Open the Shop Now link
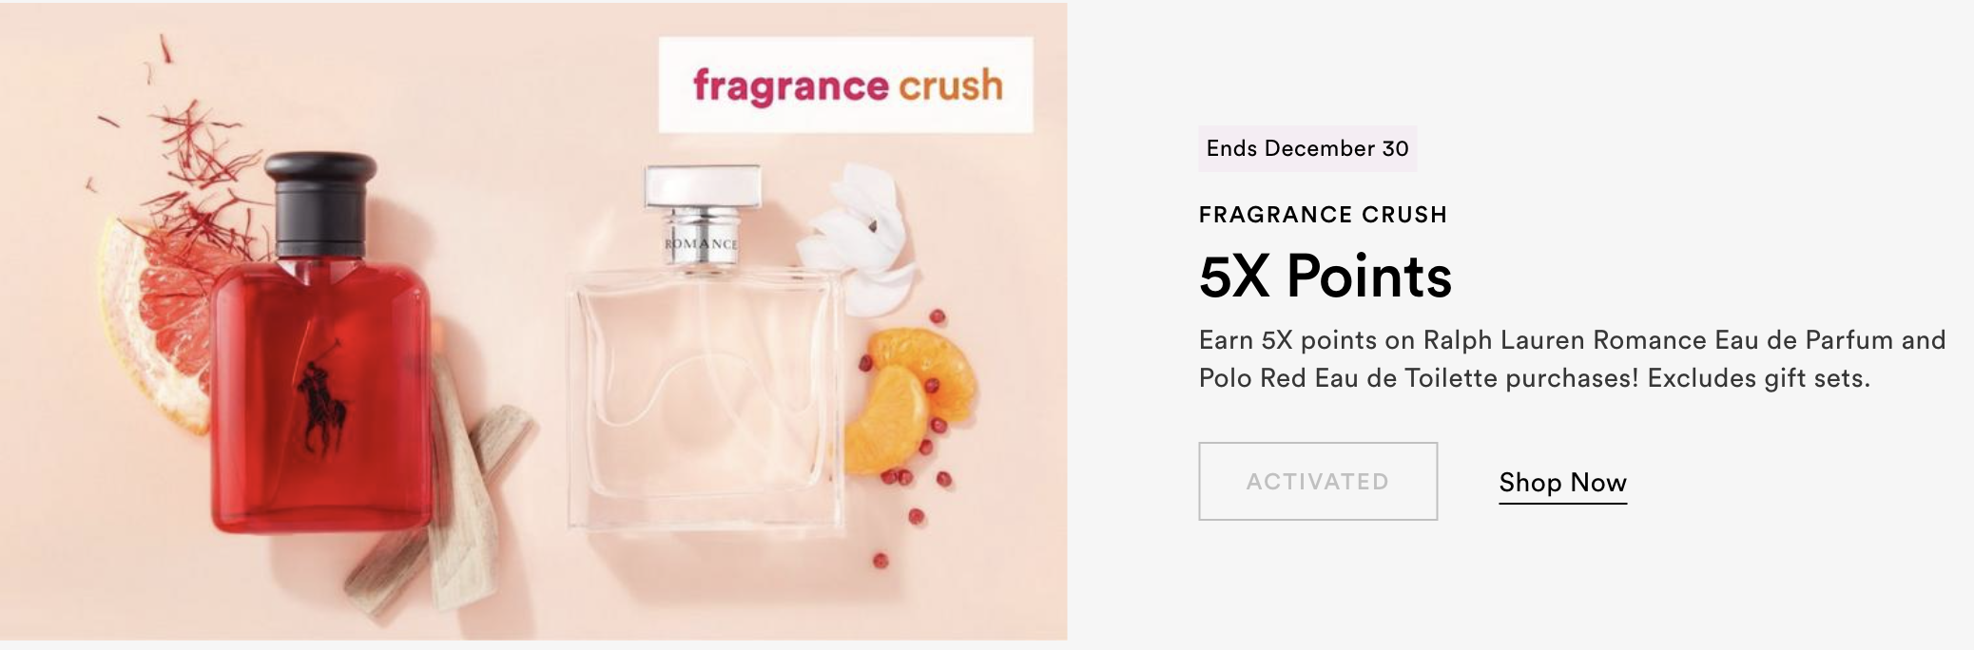The image size is (1974, 650). 1562,483
